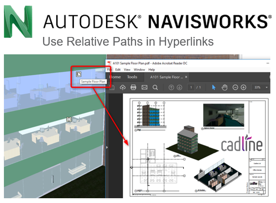Viewport: 276px width, 203px height.
Task: Click the interior render image in PDF
Action: click(x=223, y=115)
